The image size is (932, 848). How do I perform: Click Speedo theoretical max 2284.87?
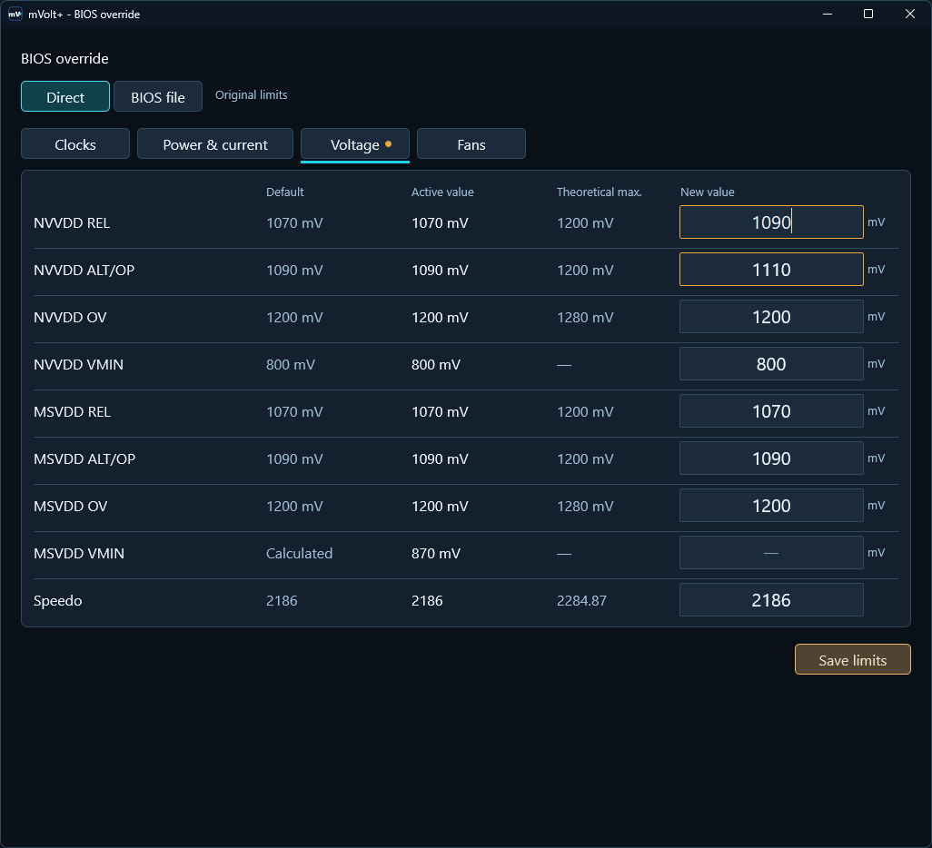tap(581, 601)
